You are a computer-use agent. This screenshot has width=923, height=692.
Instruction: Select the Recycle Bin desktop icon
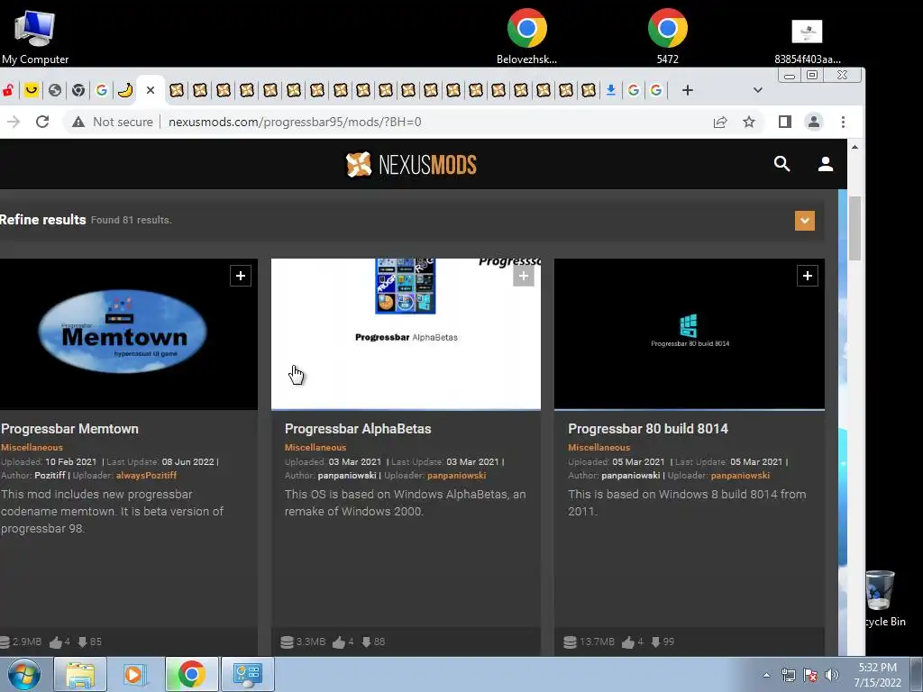pos(883,598)
